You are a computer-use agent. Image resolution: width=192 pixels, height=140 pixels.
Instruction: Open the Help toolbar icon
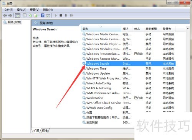43,16
